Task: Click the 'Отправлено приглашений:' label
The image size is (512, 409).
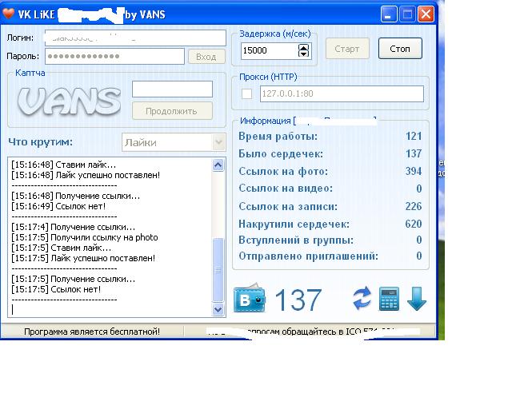Action: 308,256
